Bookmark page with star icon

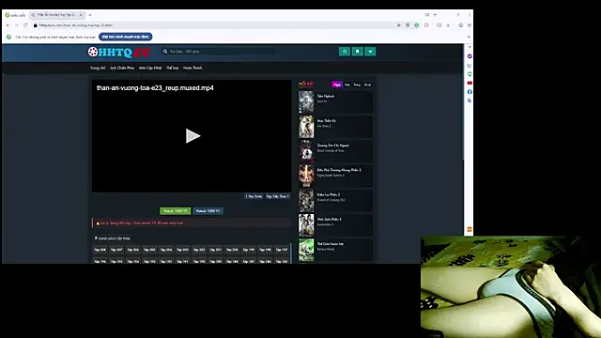pyautogui.click(x=398, y=25)
